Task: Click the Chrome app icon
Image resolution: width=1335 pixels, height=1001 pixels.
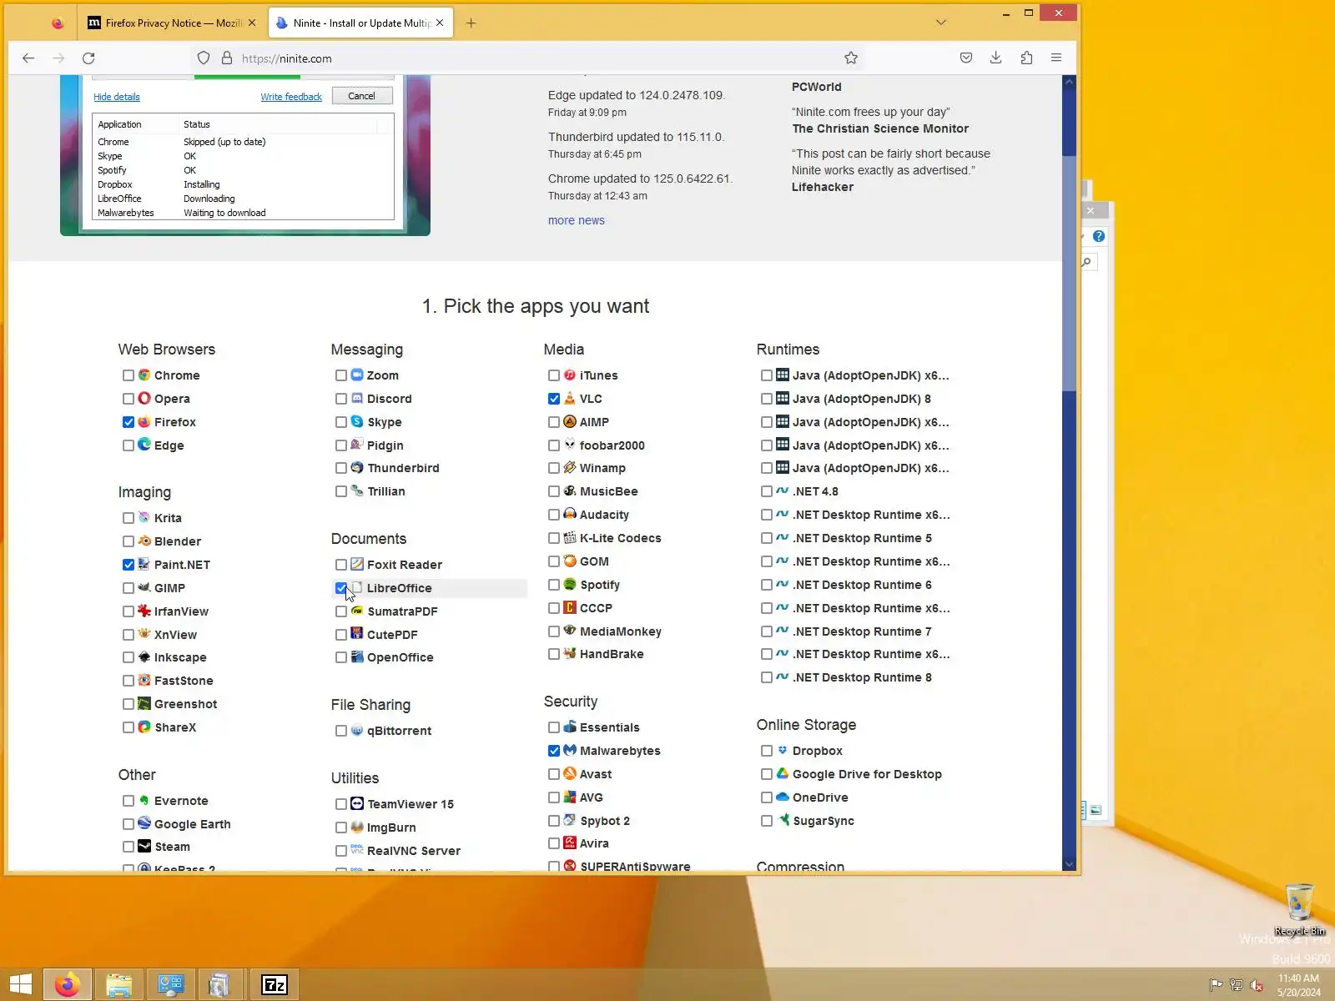Action: (x=144, y=375)
